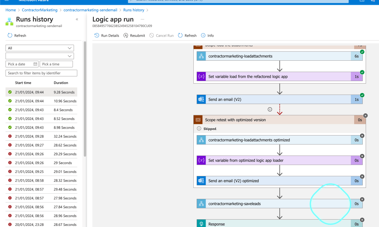Select the run lasting 10.96 Seconds

[41, 101]
